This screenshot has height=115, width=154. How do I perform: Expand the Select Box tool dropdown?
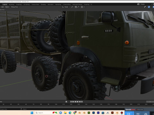pos(3,10)
